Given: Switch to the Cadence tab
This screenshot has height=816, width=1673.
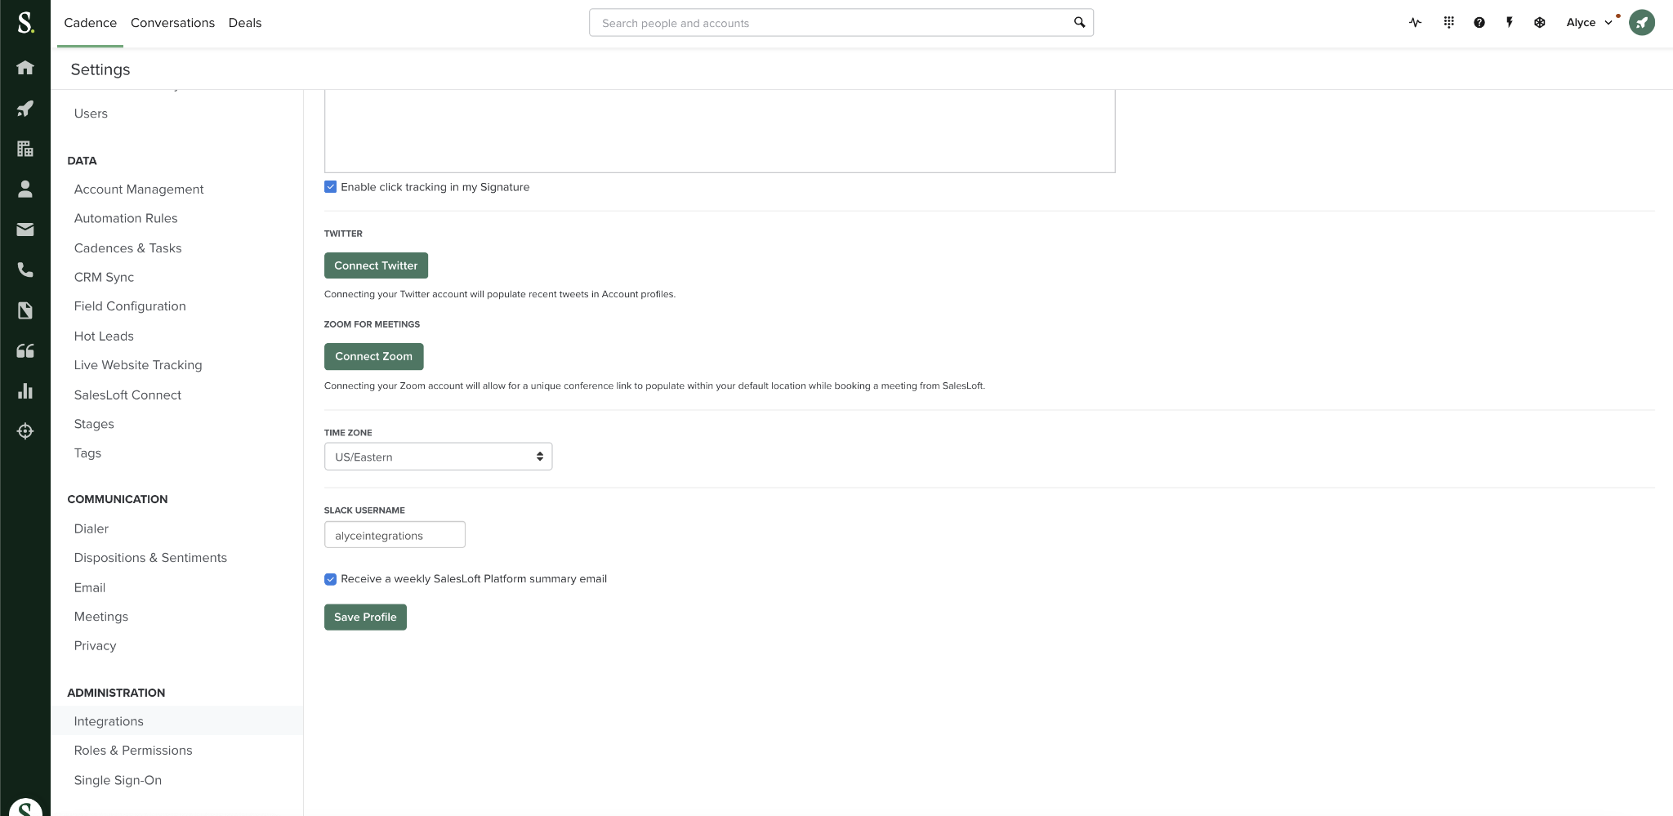Looking at the screenshot, I should click(91, 23).
